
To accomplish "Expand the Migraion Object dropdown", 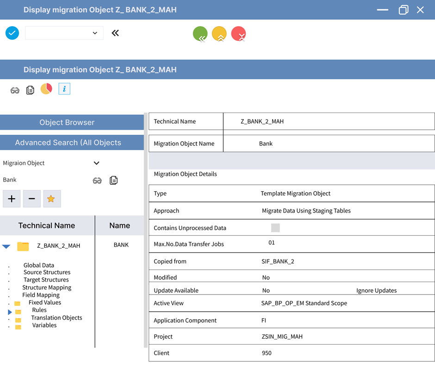I will 96,163.
